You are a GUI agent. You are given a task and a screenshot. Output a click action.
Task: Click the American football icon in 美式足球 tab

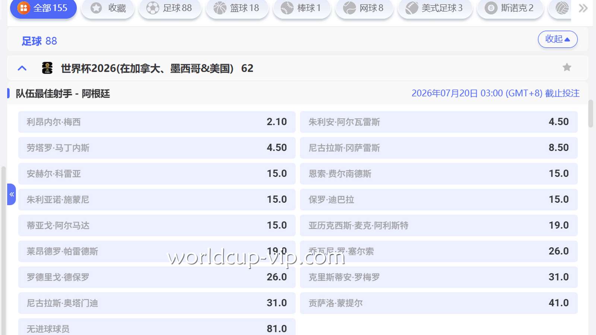[412, 8]
